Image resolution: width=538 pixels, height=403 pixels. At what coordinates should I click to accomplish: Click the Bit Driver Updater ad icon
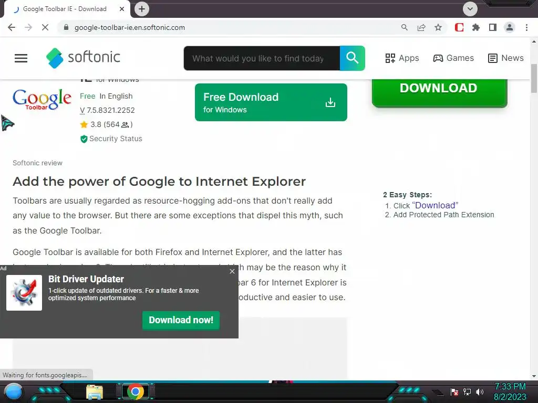click(x=24, y=293)
